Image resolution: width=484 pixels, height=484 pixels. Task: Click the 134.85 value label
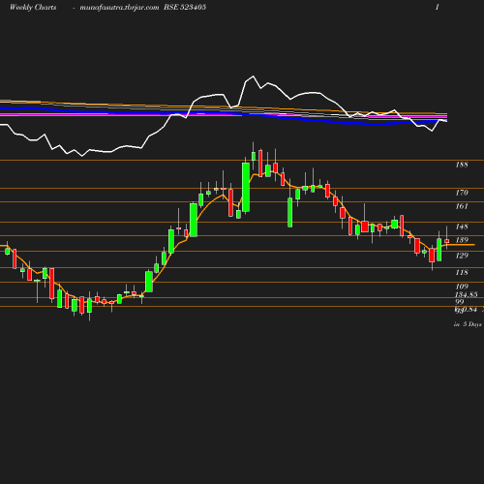(x=466, y=294)
